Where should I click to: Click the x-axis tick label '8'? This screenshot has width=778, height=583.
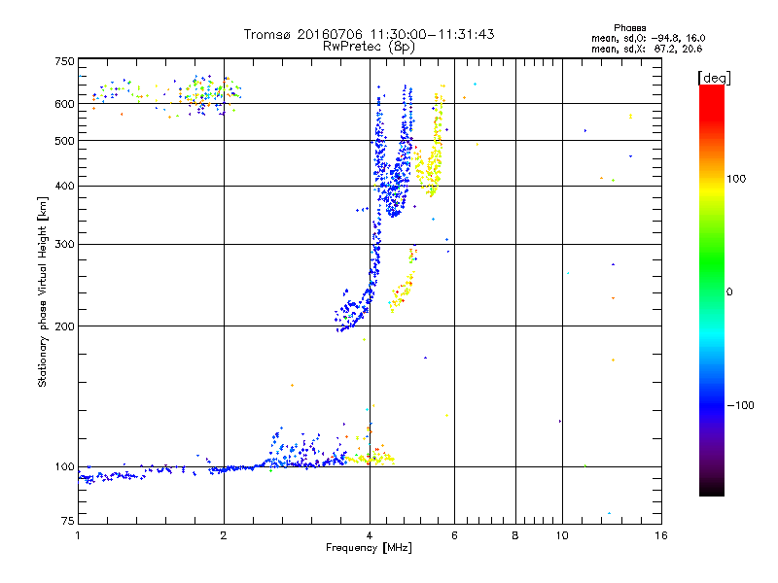[x=515, y=535]
